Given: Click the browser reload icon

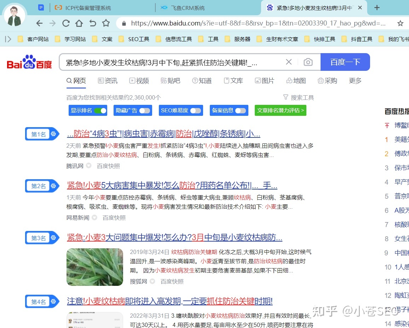Looking at the screenshot, I should point(66,23).
